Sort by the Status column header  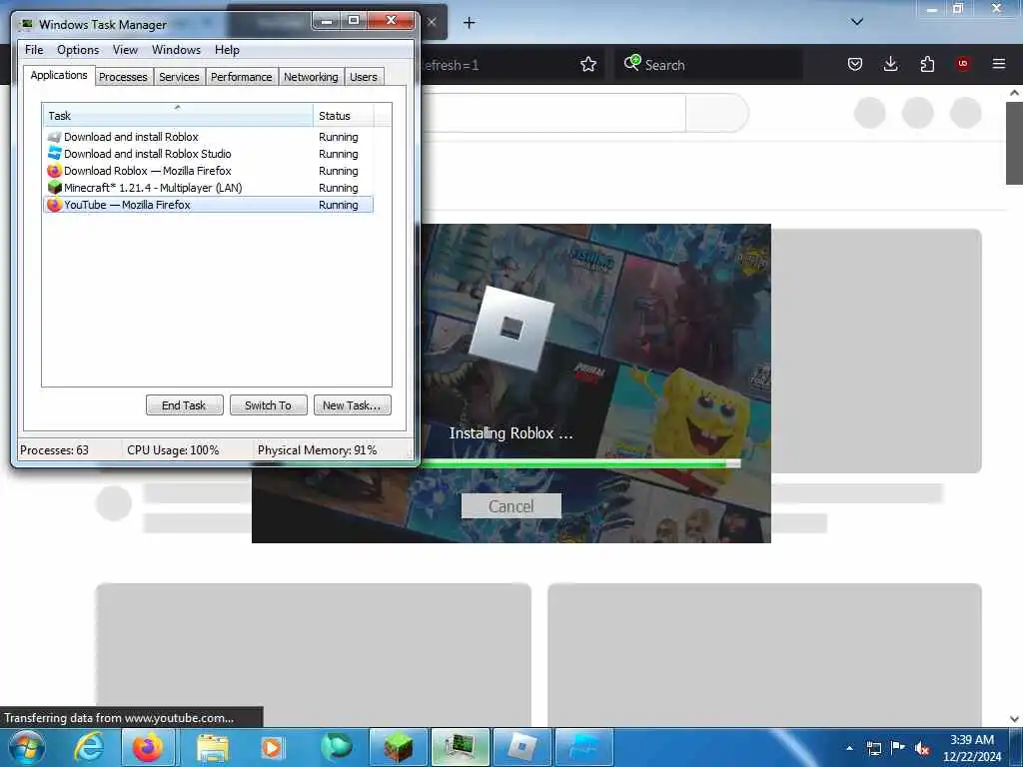pos(344,116)
